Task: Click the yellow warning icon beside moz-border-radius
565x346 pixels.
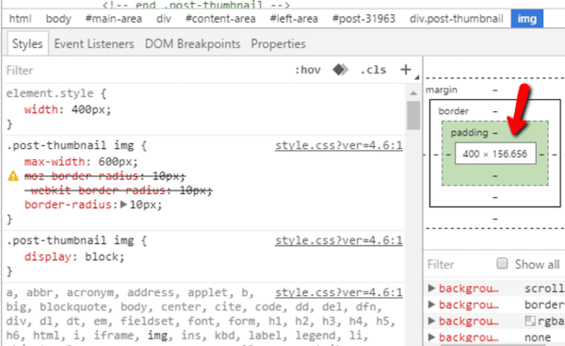Action: click(13, 176)
